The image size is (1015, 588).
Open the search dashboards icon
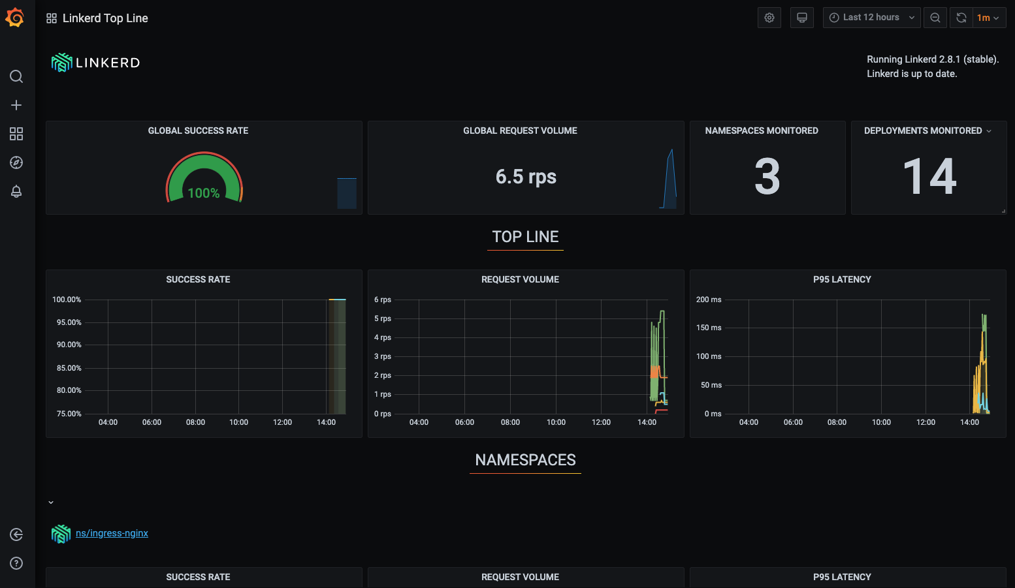coord(16,76)
